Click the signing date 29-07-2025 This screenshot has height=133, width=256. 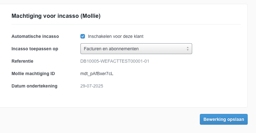point(92,86)
